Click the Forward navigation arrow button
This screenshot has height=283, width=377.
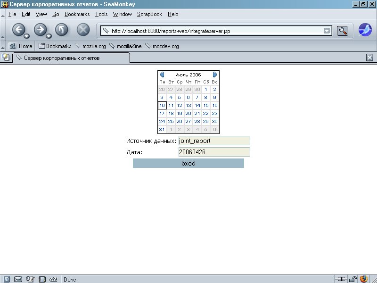(40, 30)
